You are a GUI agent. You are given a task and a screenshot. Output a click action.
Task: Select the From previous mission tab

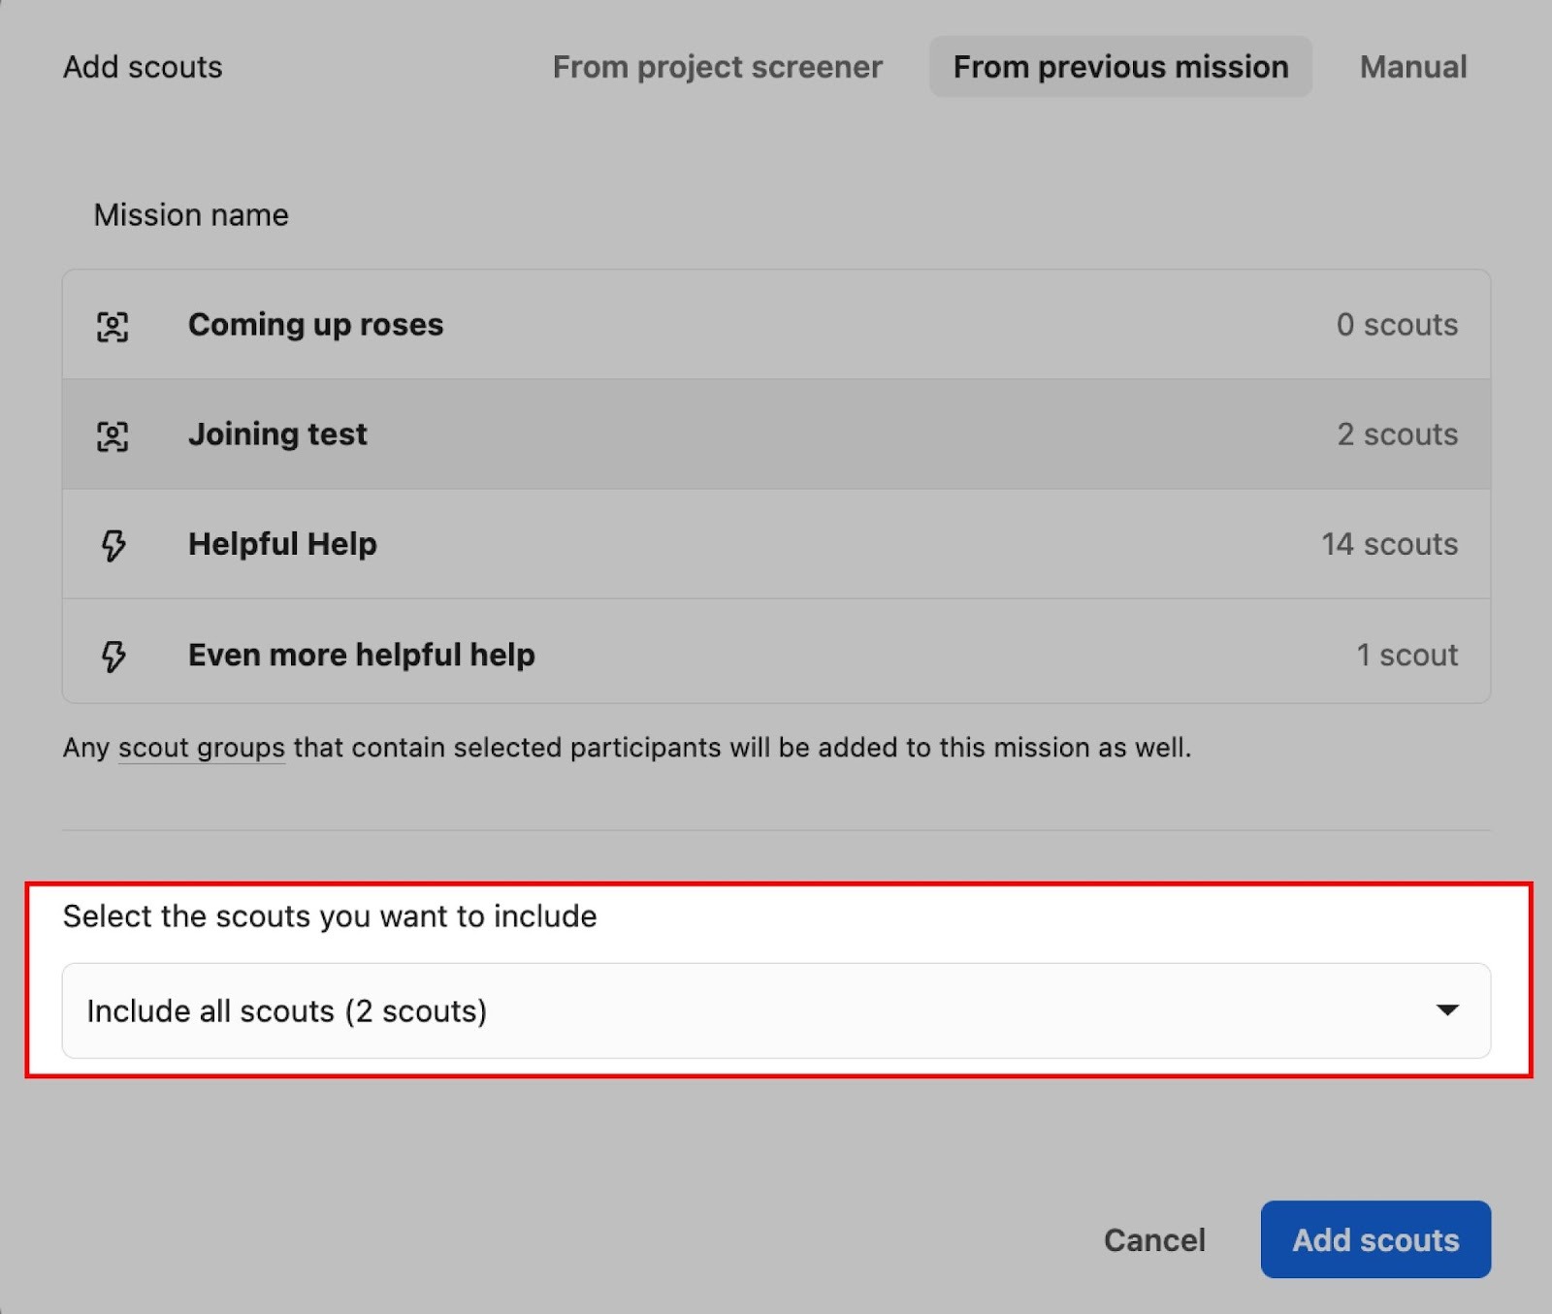pos(1120,67)
